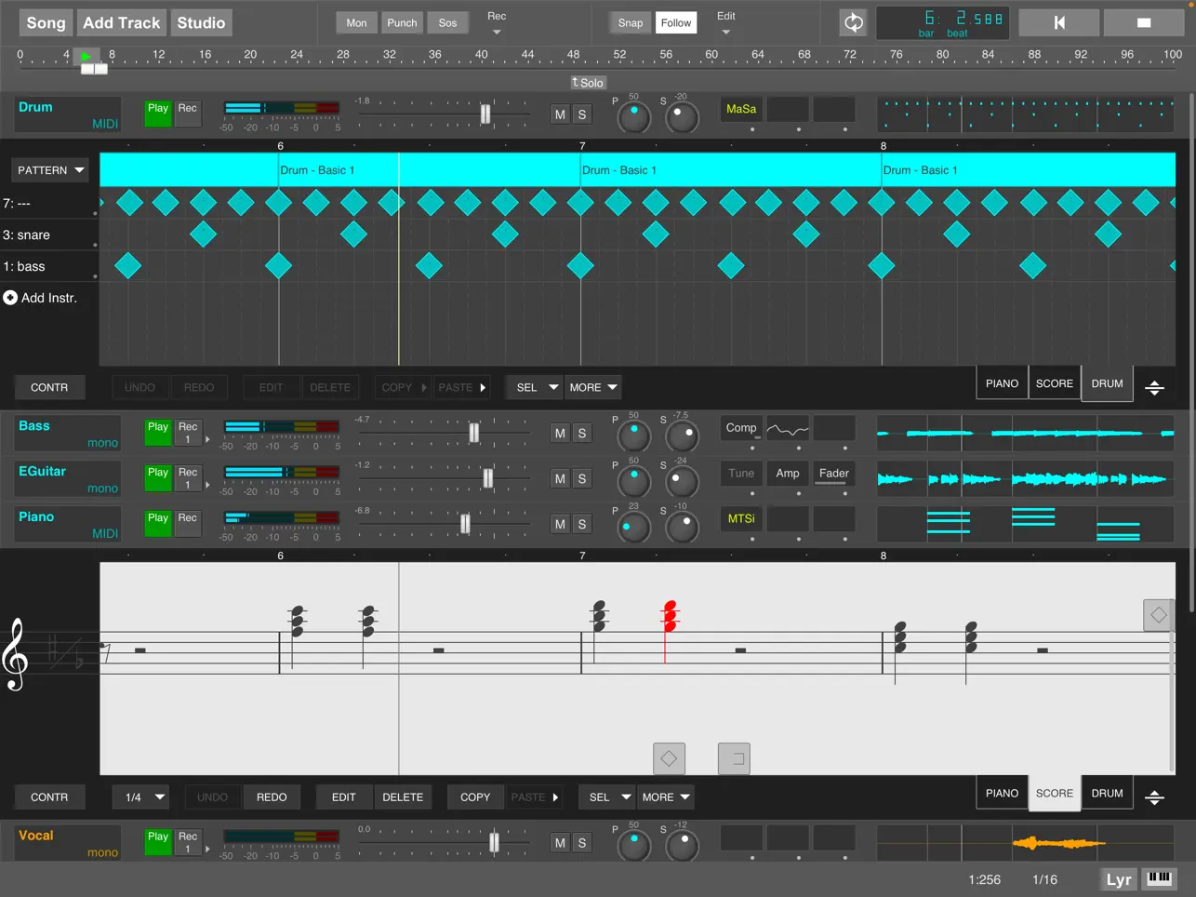Enable the Mon input monitoring toggle

coord(356,22)
